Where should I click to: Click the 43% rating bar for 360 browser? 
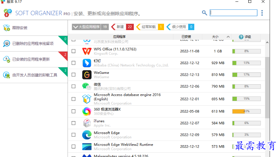[x=247, y=111]
